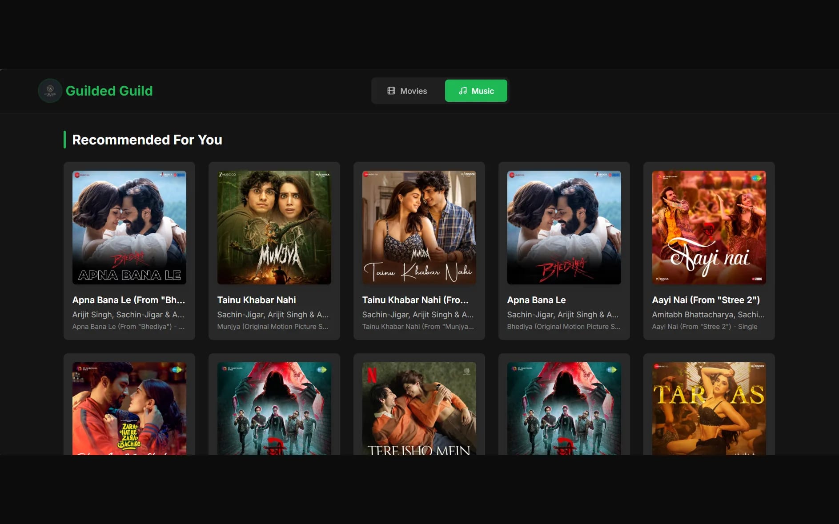Click the title Apna Bana Le
The height and width of the screenshot is (524, 839).
click(537, 300)
